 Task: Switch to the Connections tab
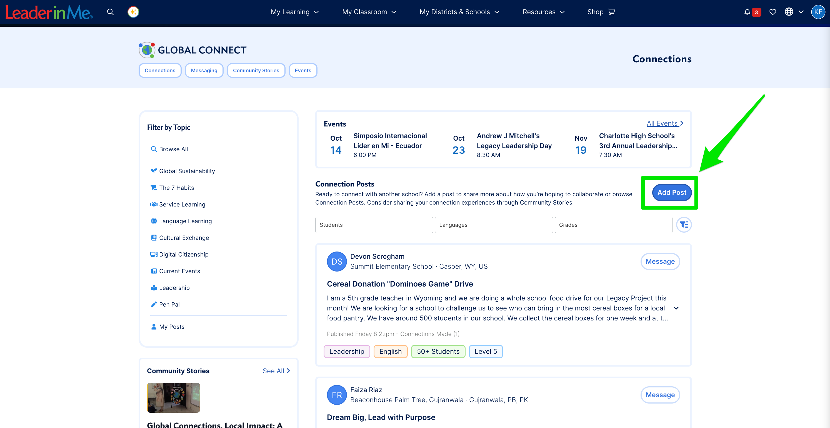pos(160,70)
